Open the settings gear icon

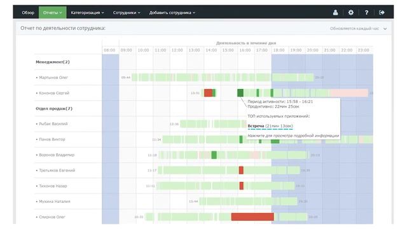click(x=350, y=13)
